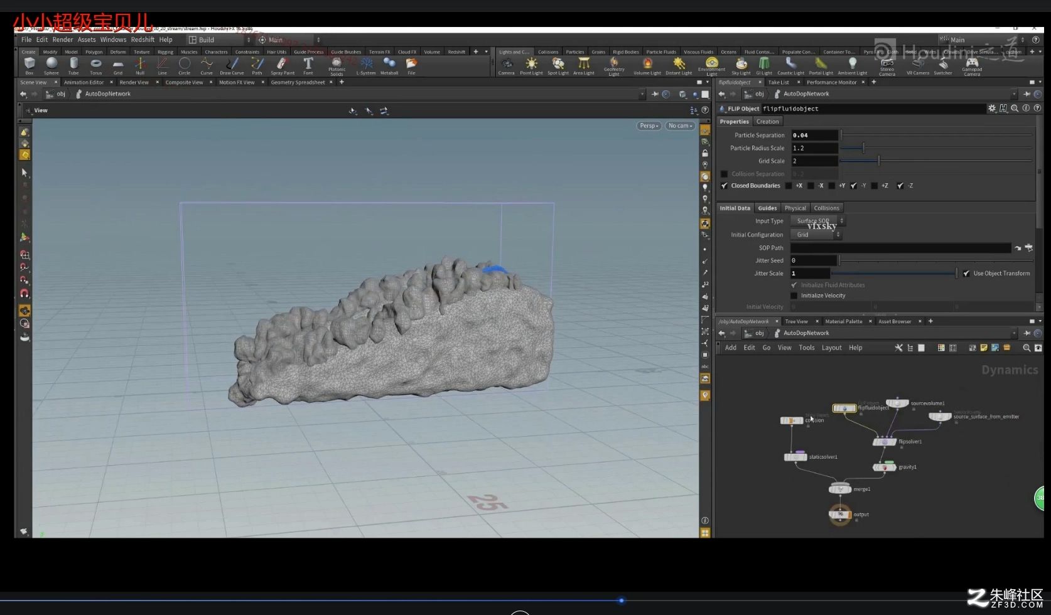
Task: Toggle the +Y boundary checkbox
Action: pos(832,186)
